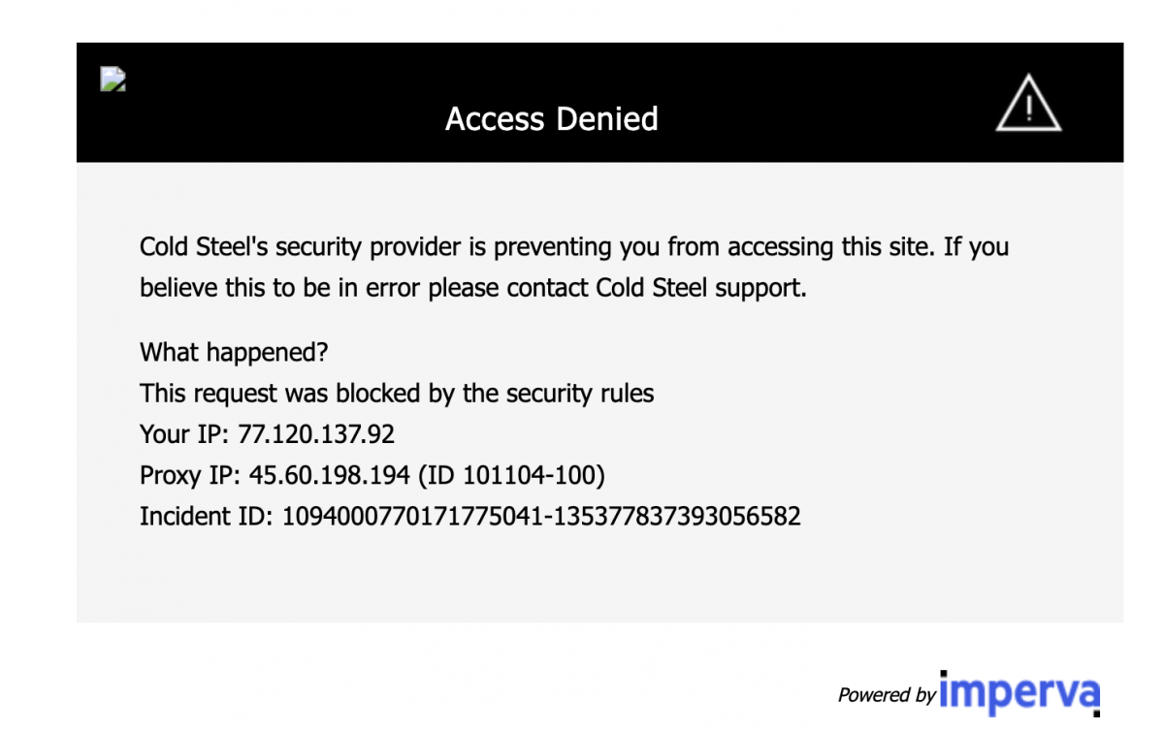Image resolution: width=1164 pixels, height=730 pixels.
Task: Click the IP address 77.120.137.92
Action: pyautogui.click(x=316, y=433)
